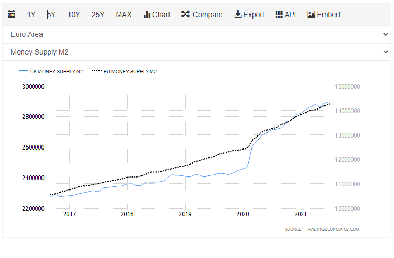Open the API option
394x258 pixels.
(x=290, y=15)
